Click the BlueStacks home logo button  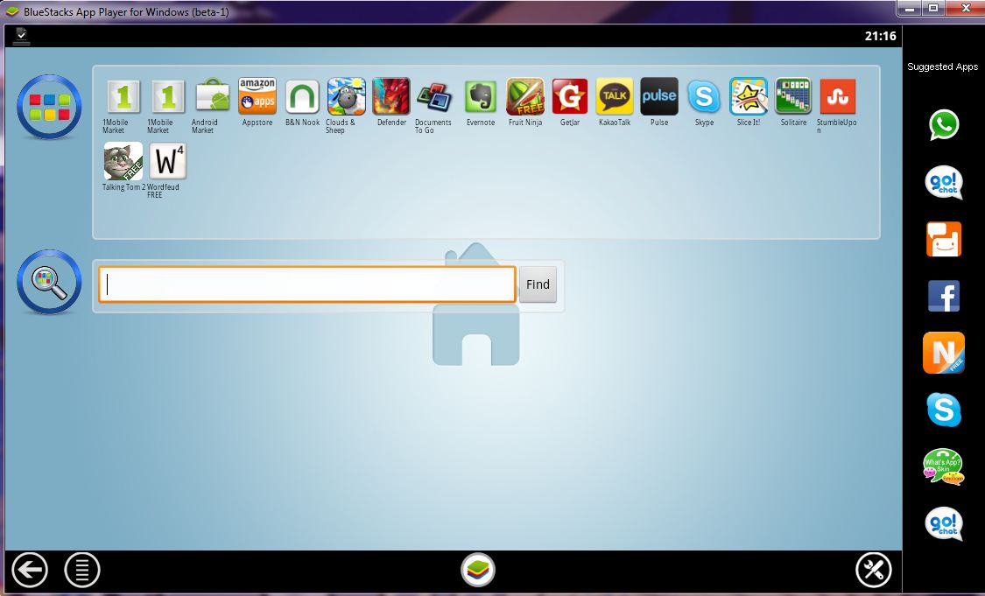478,571
